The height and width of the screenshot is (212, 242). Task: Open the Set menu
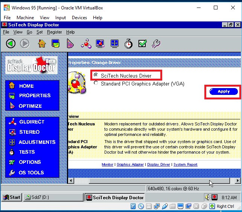coord(40,32)
